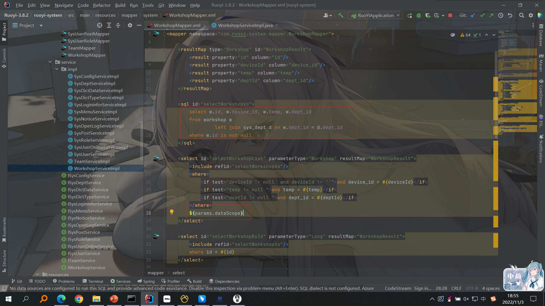
Task: Switch to WorkshopServiceImpl.java tab
Action: coord(245,25)
